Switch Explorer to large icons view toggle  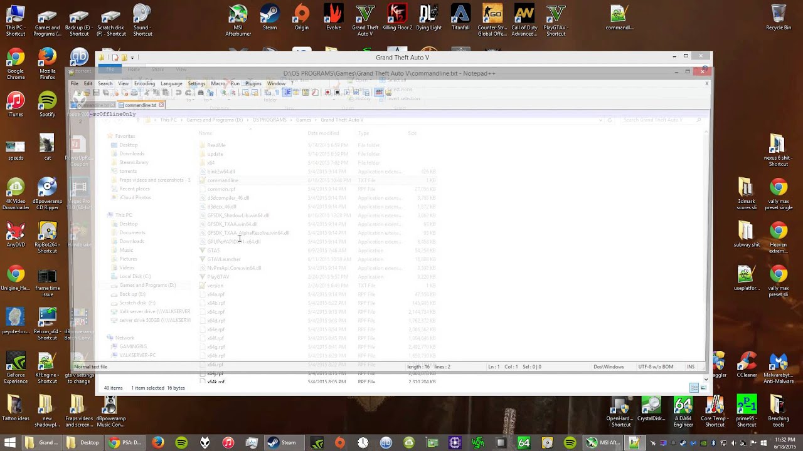click(x=703, y=388)
